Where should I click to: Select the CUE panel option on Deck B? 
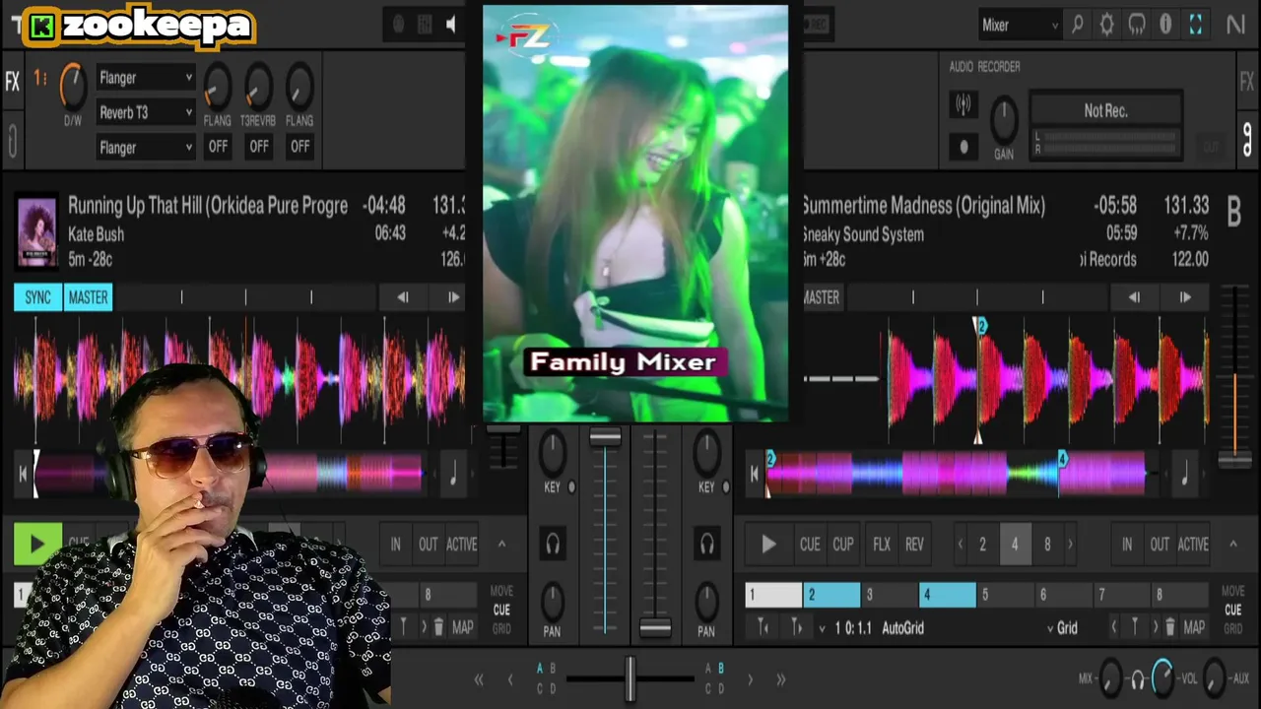[x=1232, y=610]
